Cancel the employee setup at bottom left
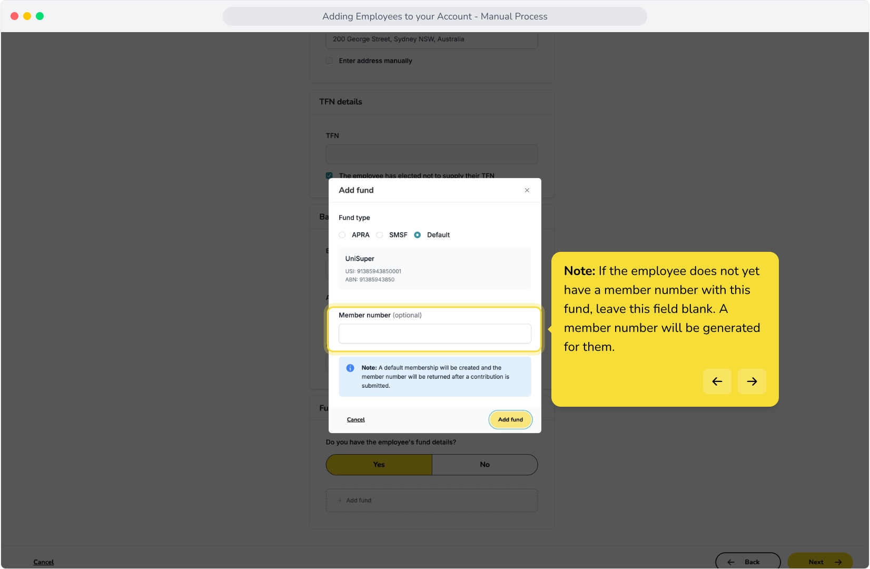870x569 pixels. coord(44,562)
